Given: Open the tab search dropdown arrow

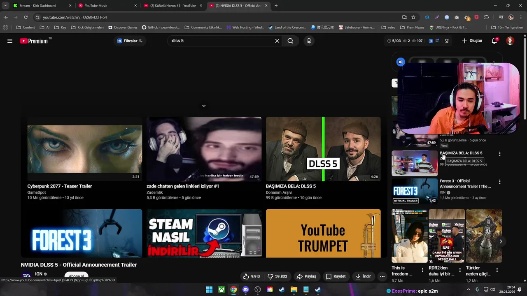Looking at the screenshot, I should click(5, 6).
